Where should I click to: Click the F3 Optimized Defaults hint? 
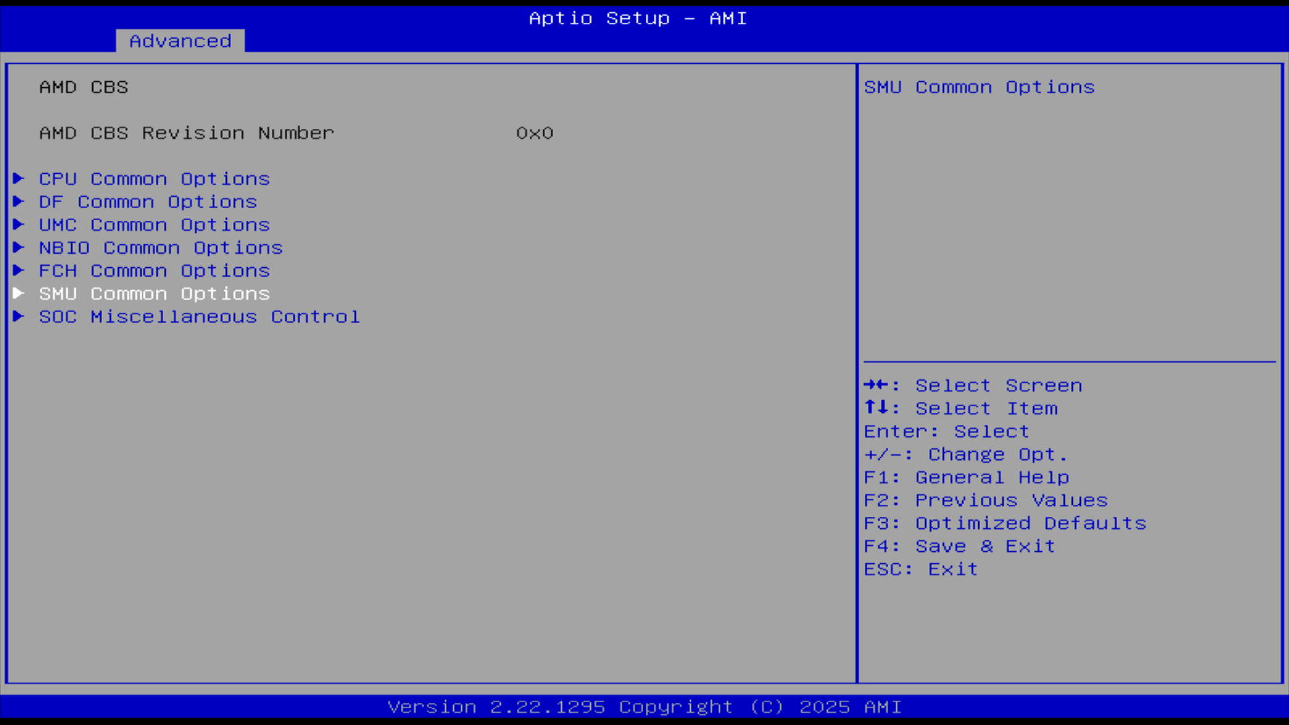1005,524
